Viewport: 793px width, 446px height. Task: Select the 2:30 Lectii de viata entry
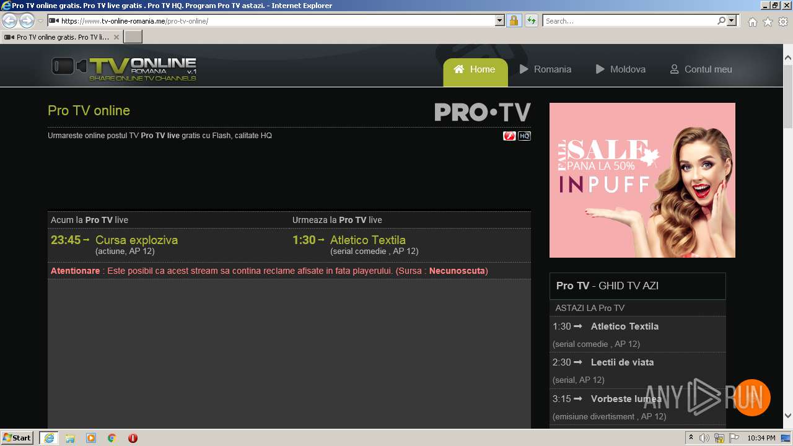pyautogui.click(x=637, y=370)
